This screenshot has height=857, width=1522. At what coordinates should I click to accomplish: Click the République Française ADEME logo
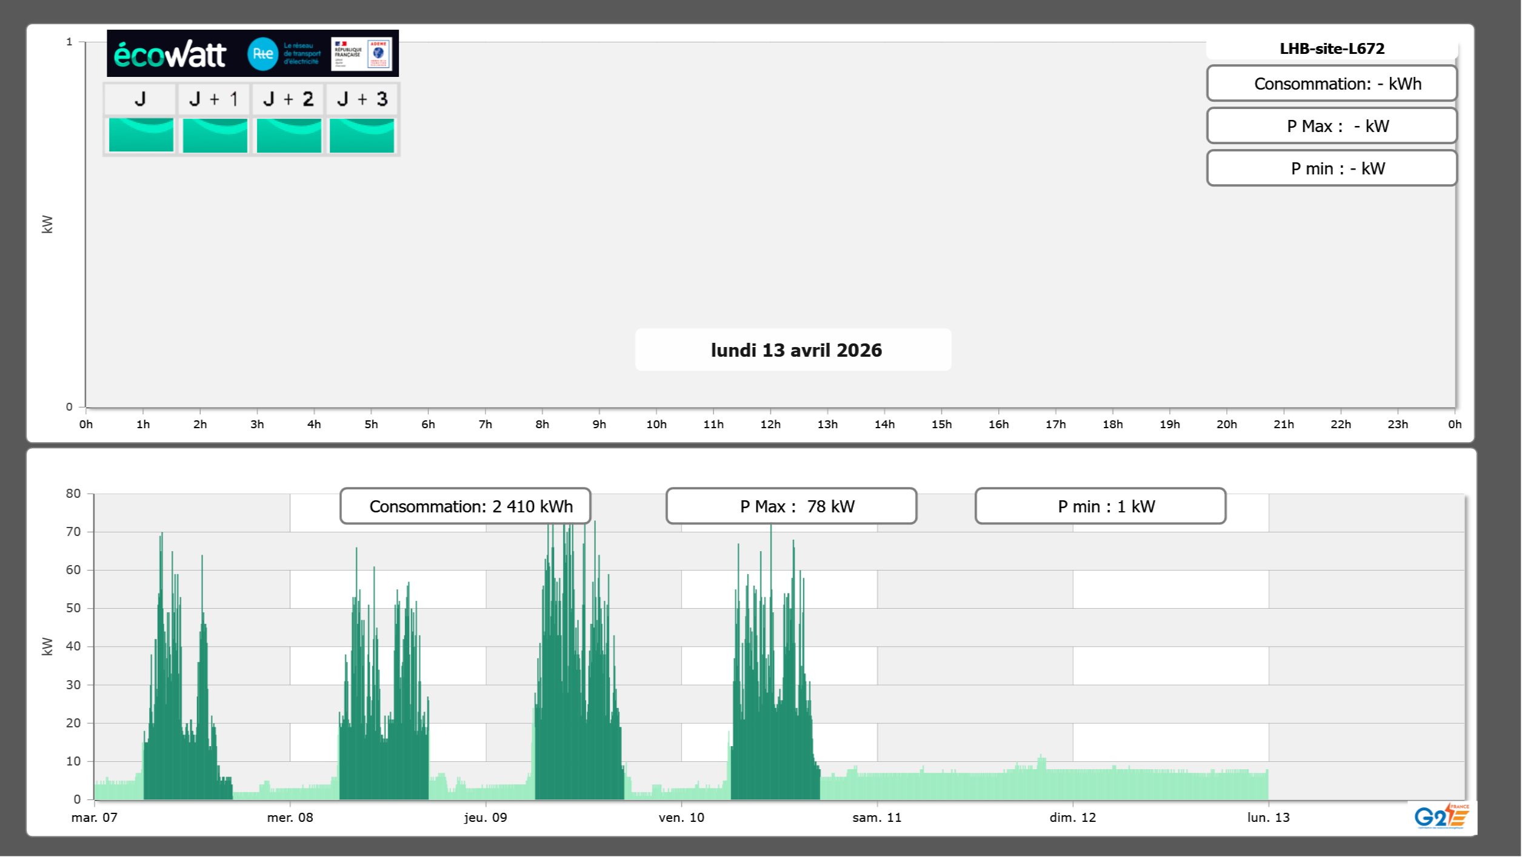pos(362,54)
